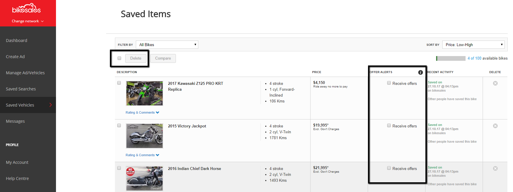
Task: Remove the Victory Jackpot with its X icon
Action: 495,126
